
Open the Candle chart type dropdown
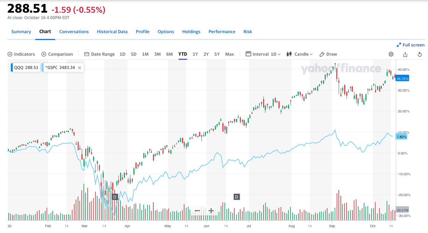300,54
